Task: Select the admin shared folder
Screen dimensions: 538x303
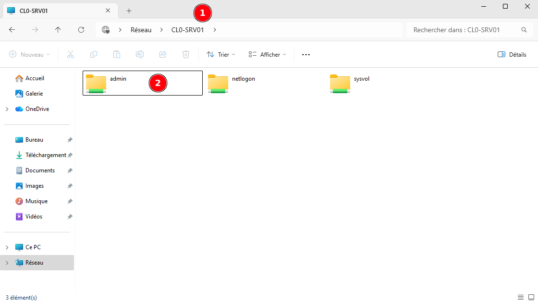Action: 142,83
